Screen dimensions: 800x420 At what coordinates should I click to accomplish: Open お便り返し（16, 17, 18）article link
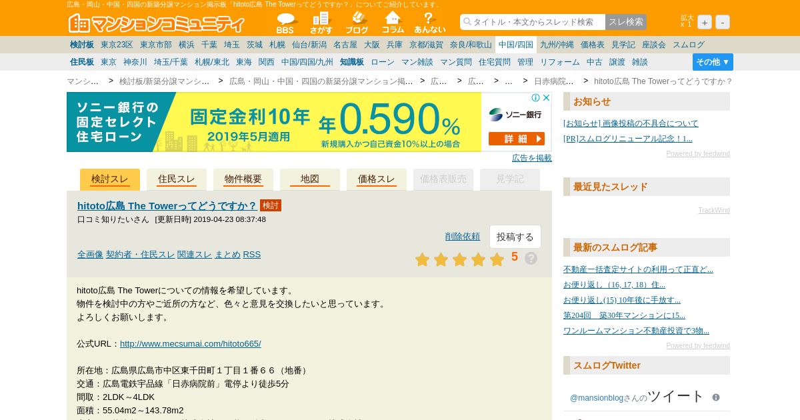[x=614, y=285]
